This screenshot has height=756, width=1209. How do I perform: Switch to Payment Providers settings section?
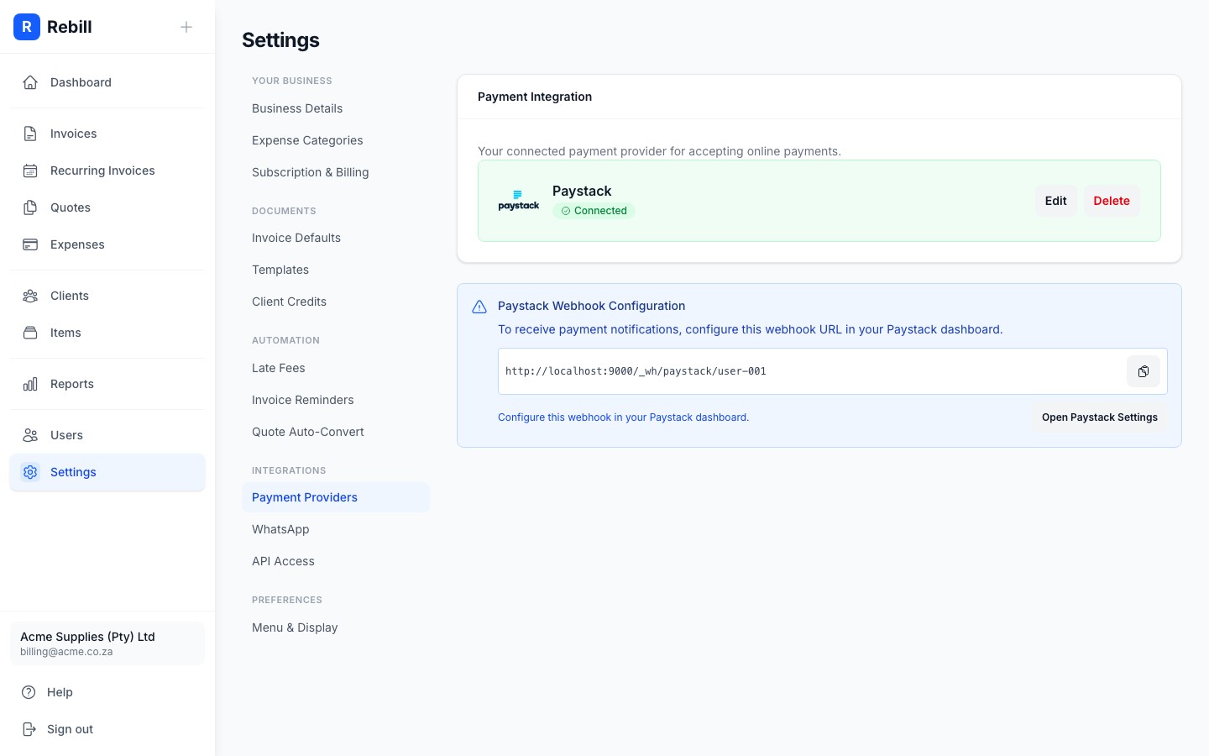[x=304, y=497]
